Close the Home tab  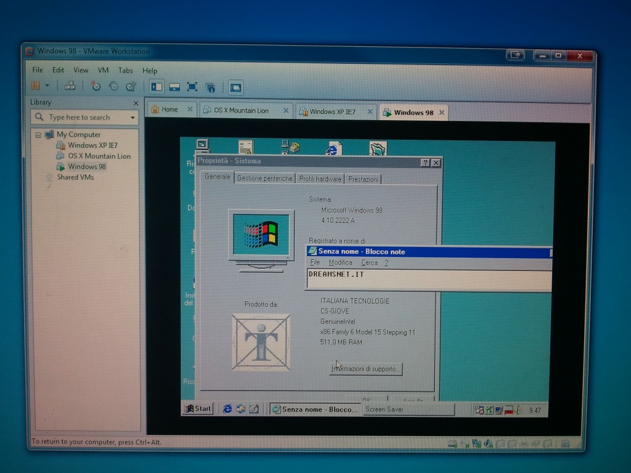click(190, 109)
